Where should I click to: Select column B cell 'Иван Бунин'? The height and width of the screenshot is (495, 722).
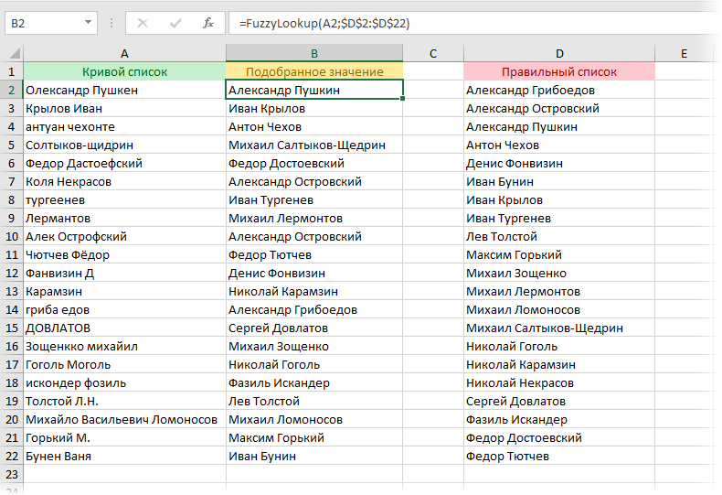click(x=314, y=456)
